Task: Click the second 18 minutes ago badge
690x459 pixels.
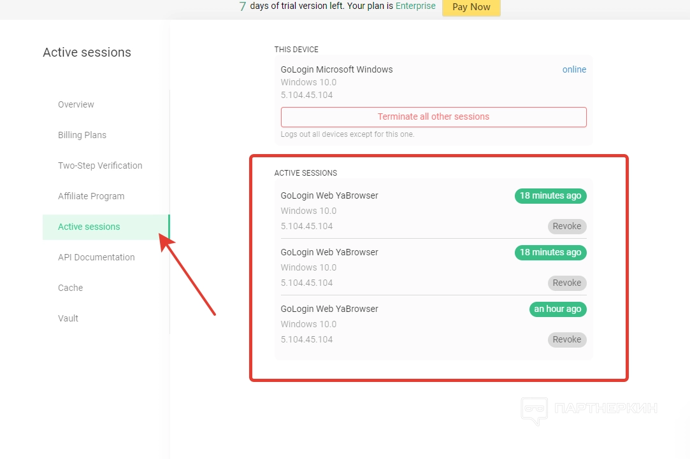Action: coord(550,252)
